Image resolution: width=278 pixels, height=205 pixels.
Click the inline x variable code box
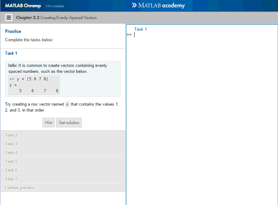coord(67,104)
